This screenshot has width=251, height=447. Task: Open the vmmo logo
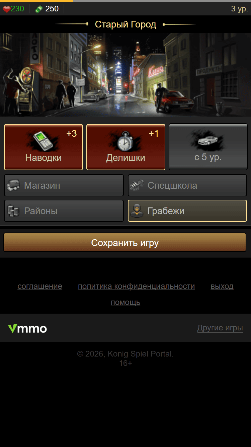[x=27, y=328]
